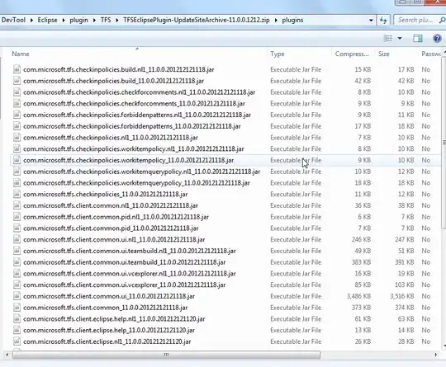Screen dimensions: 446x367
Task: Click the 247 KB size value
Action: coord(404,239)
